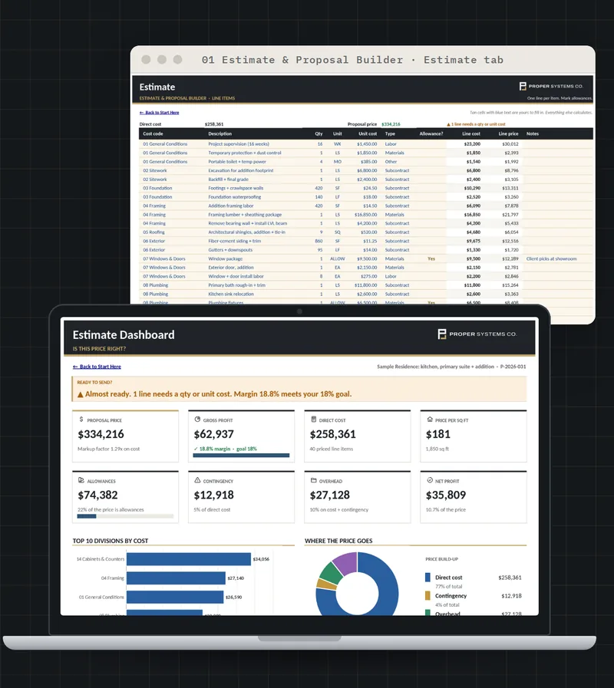
Task: Click 'Top 10 Divisions by Cost' heading
Action: click(x=111, y=541)
